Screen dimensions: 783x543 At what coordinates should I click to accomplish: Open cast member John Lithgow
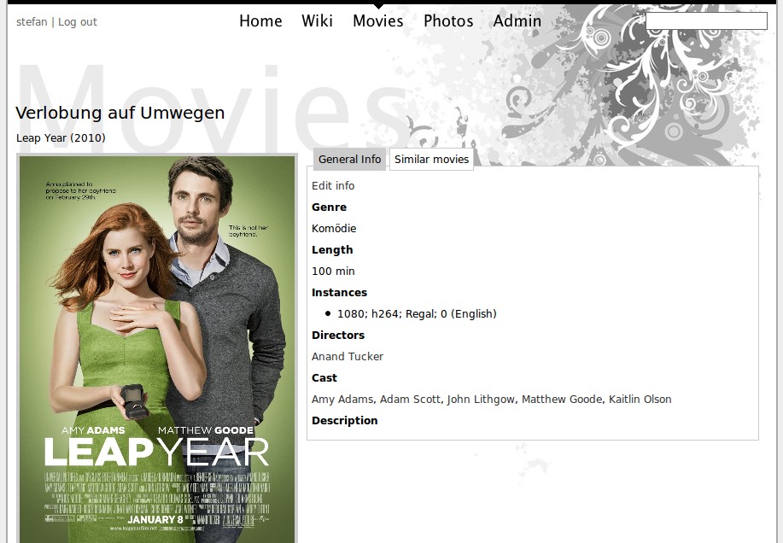[x=481, y=400]
